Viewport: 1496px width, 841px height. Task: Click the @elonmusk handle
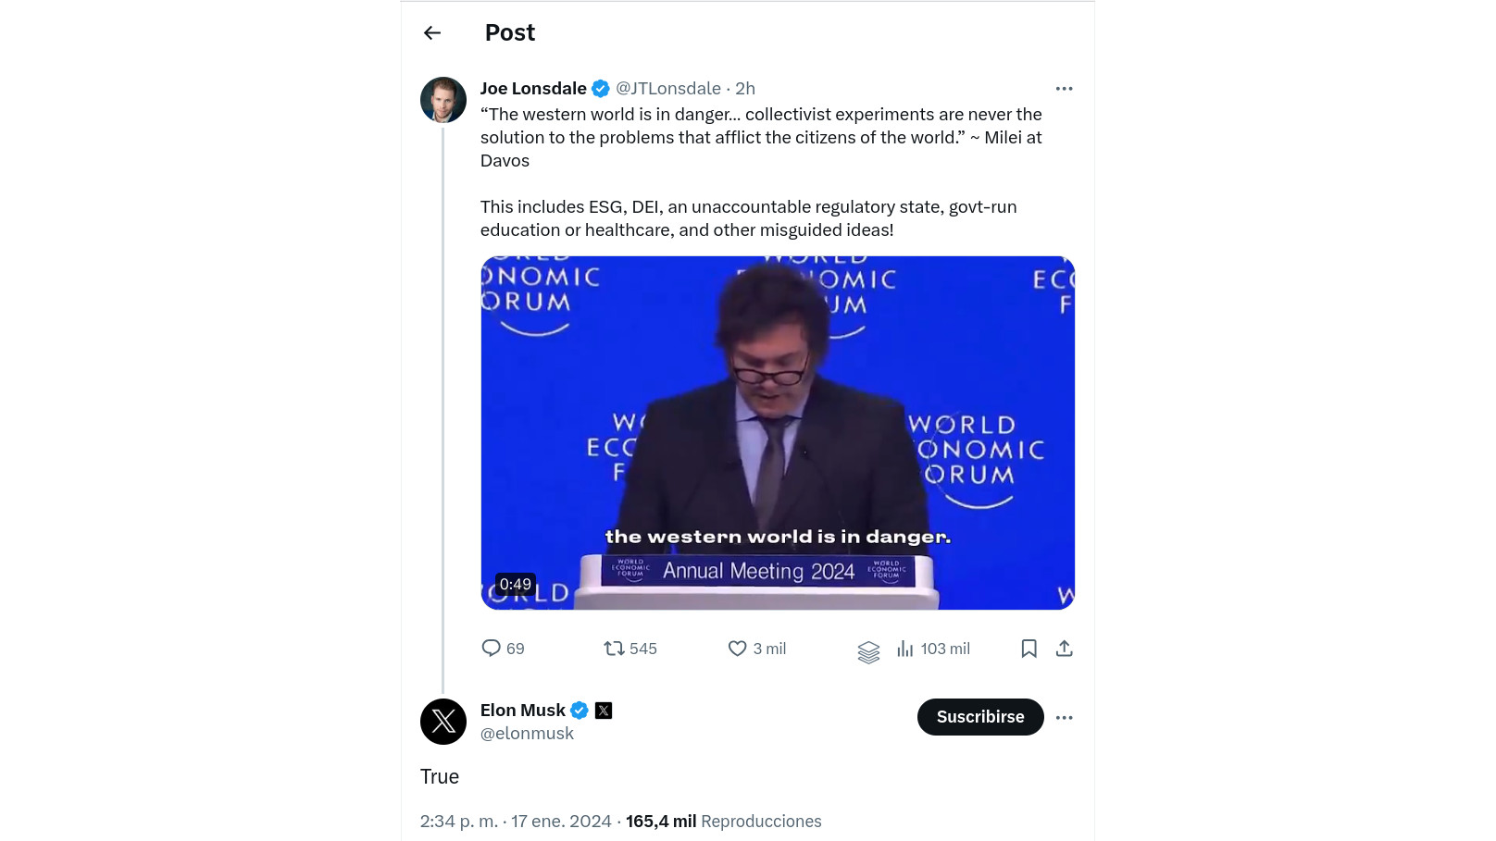tap(527, 734)
